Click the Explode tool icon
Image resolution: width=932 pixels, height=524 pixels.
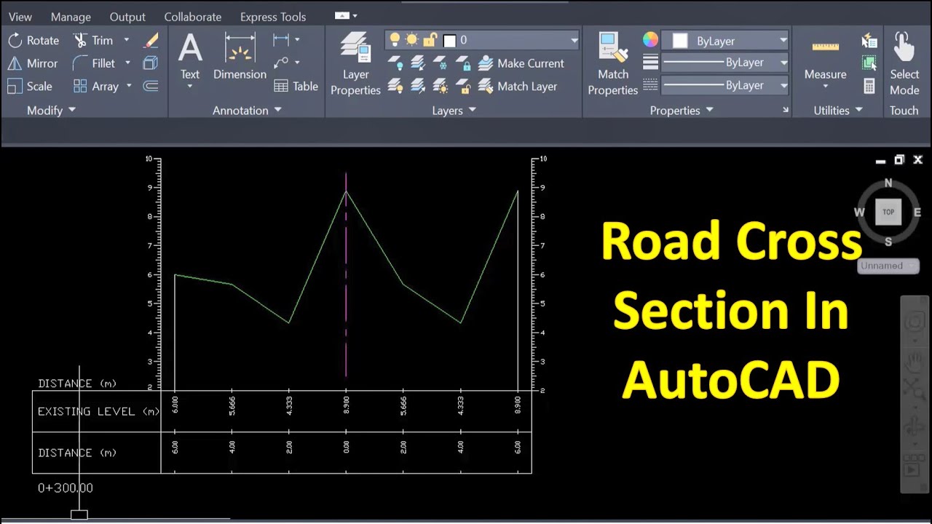[x=151, y=63]
